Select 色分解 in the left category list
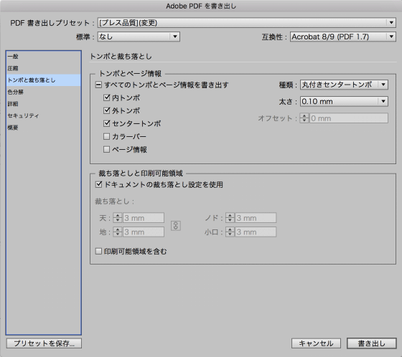402x357 pixels. coord(44,92)
